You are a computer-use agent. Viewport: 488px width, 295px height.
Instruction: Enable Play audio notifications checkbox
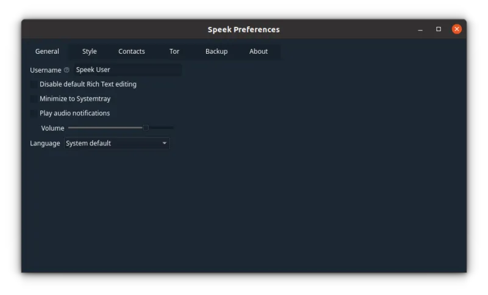coord(34,114)
